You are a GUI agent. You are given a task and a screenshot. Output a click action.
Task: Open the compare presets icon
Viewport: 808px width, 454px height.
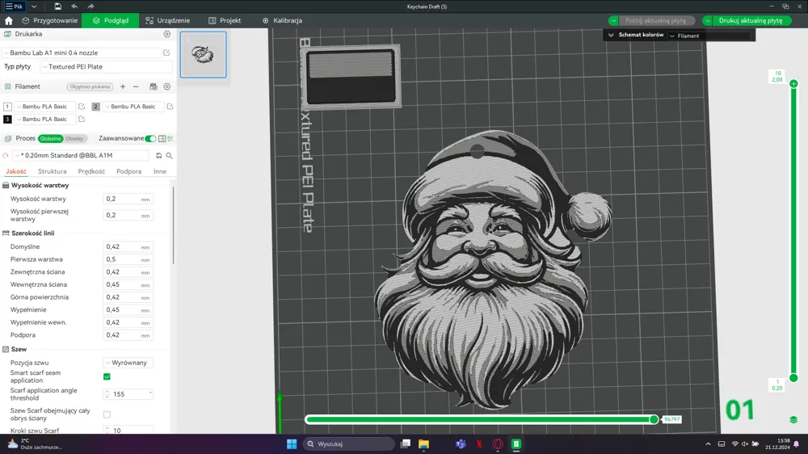pyautogui.click(x=170, y=139)
